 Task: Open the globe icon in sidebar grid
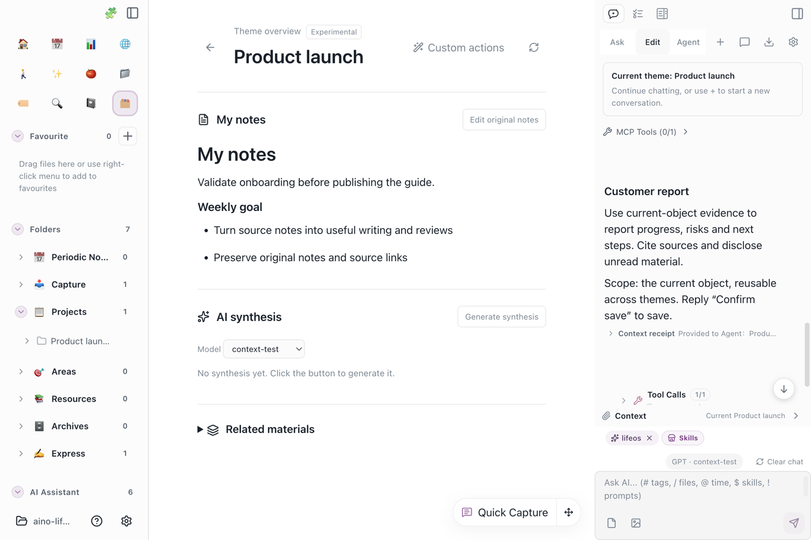(125, 44)
